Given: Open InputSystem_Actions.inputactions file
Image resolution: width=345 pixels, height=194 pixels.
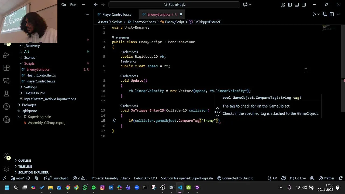Looking at the screenshot, I should click(x=50, y=99).
